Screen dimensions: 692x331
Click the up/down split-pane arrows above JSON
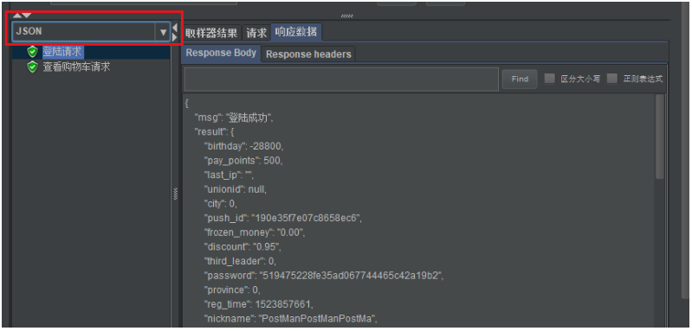(x=22, y=16)
